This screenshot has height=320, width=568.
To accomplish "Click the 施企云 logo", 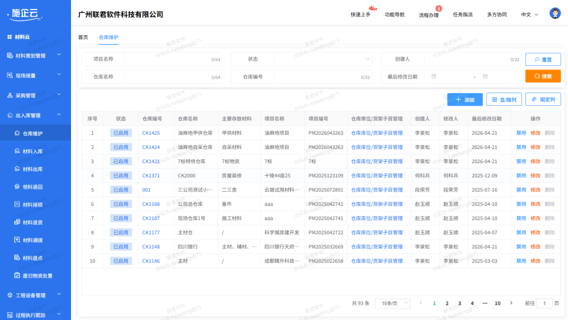I will [x=25, y=14].
